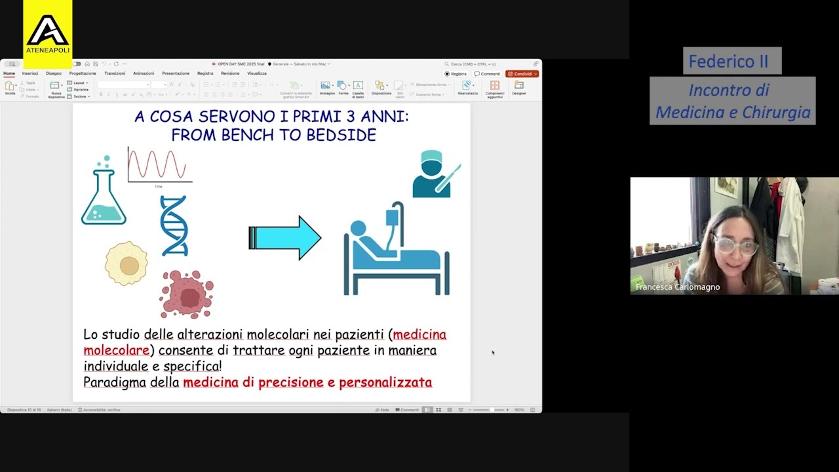Image resolution: width=839 pixels, height=472 pixels.
Task: Open Commenti in the status bar
Action: coord(407,410)
